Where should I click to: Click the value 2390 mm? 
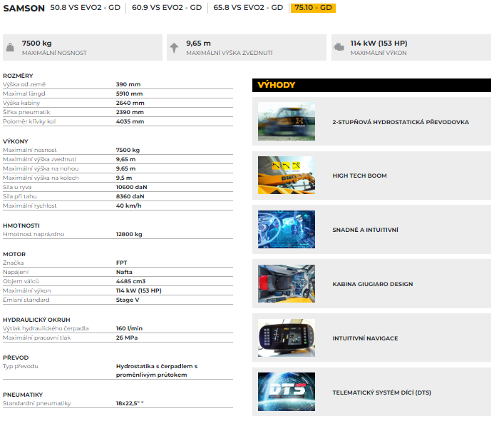[130, 112]
